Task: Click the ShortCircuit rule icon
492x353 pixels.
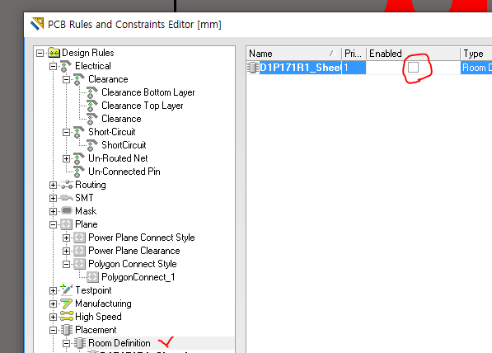Action: 91,145
